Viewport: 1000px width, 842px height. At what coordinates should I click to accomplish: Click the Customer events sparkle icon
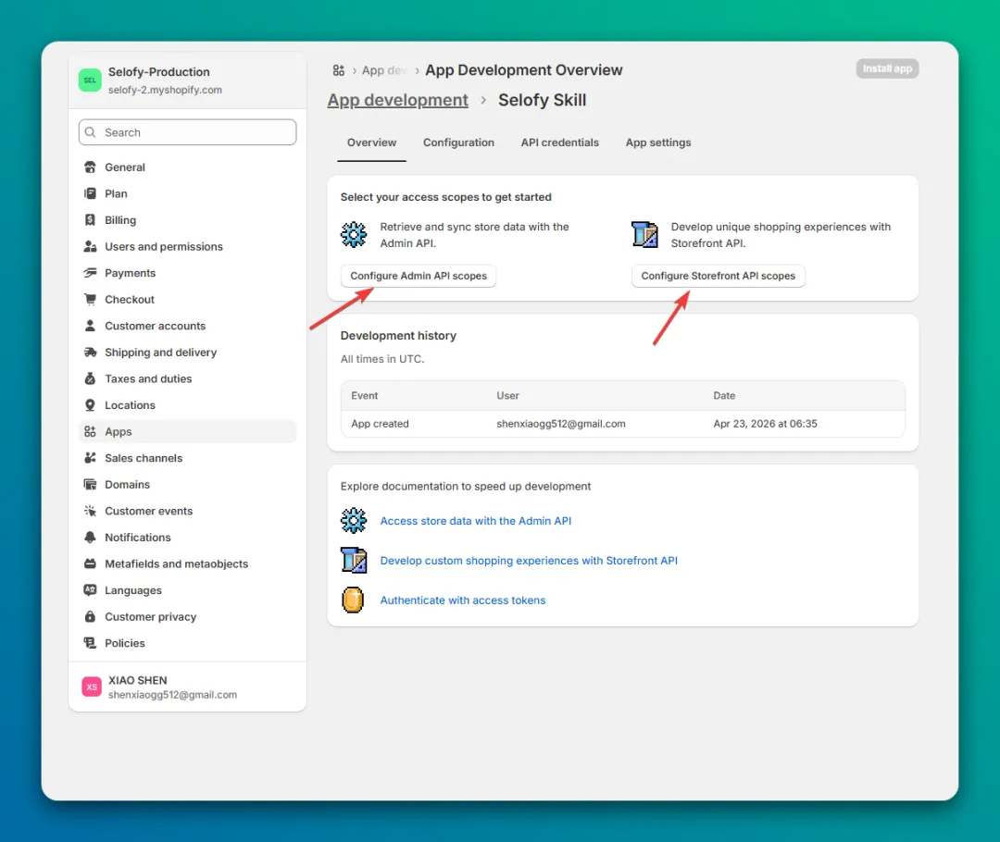point(90,511)
